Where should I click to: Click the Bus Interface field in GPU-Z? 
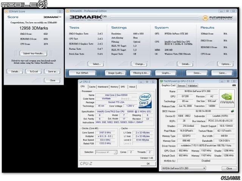pyautogui.click(x=220, y=121)
